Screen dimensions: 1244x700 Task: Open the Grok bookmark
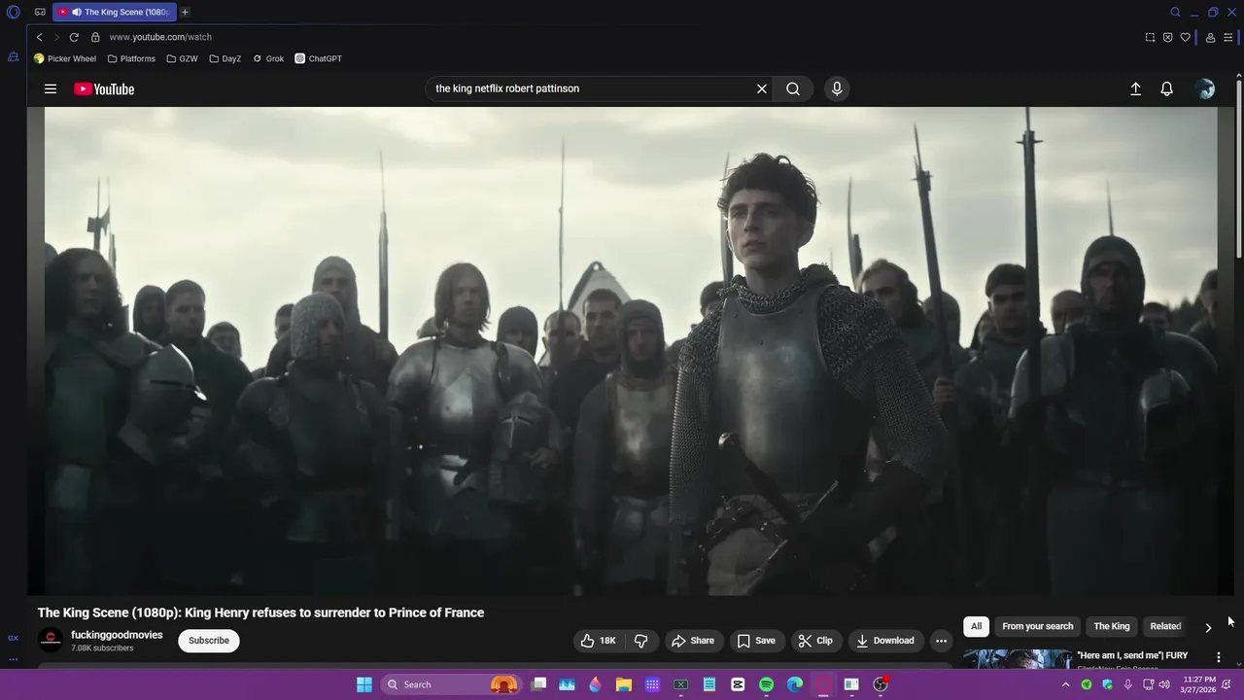pyautogui.click(x=268, y=58)
